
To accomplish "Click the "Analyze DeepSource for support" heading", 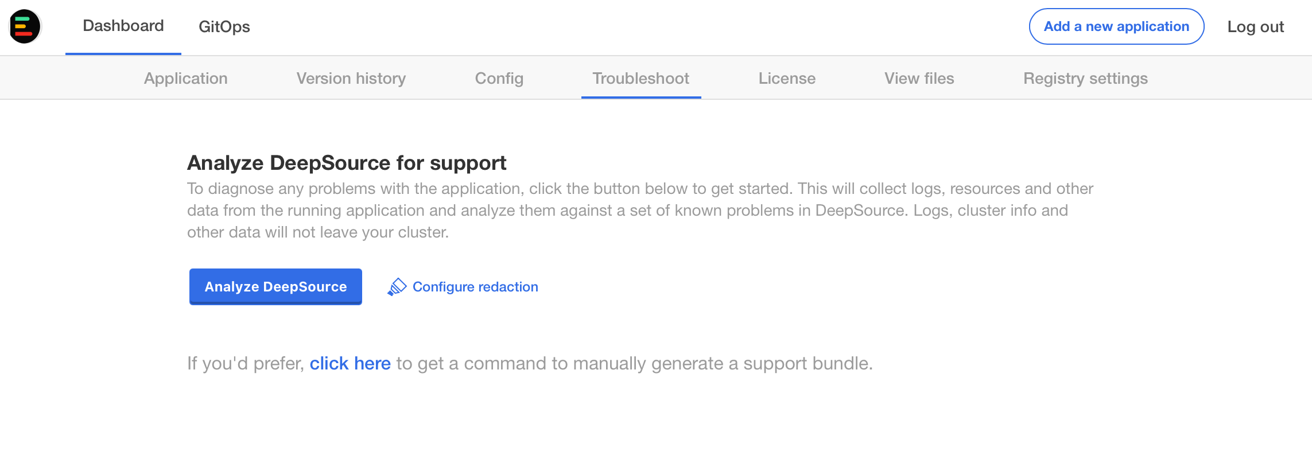I will click(x=347, y=163).
